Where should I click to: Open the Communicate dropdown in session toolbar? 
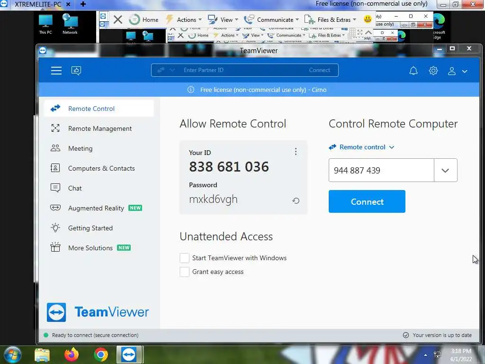[271, 20]
